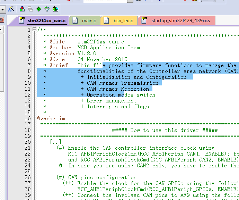239x200 pixels.
Task: Click the file icon on main.c tab
Action: pos(76,20)
